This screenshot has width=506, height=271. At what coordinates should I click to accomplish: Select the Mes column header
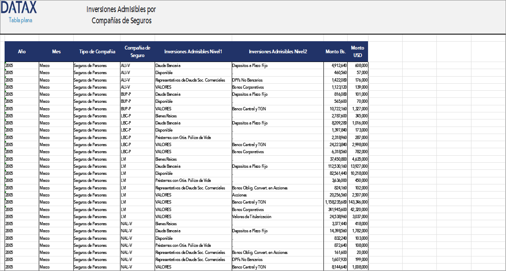click(x=56, y=52)
